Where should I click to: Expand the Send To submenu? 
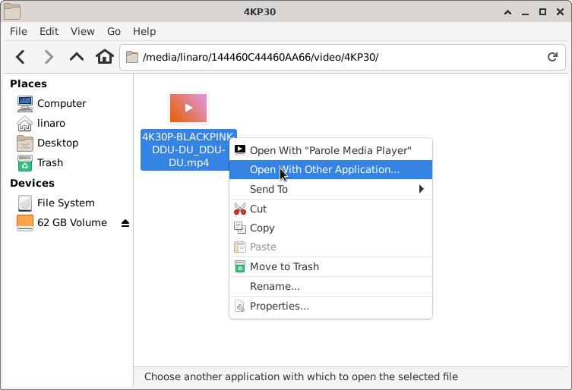coord(330,189)
